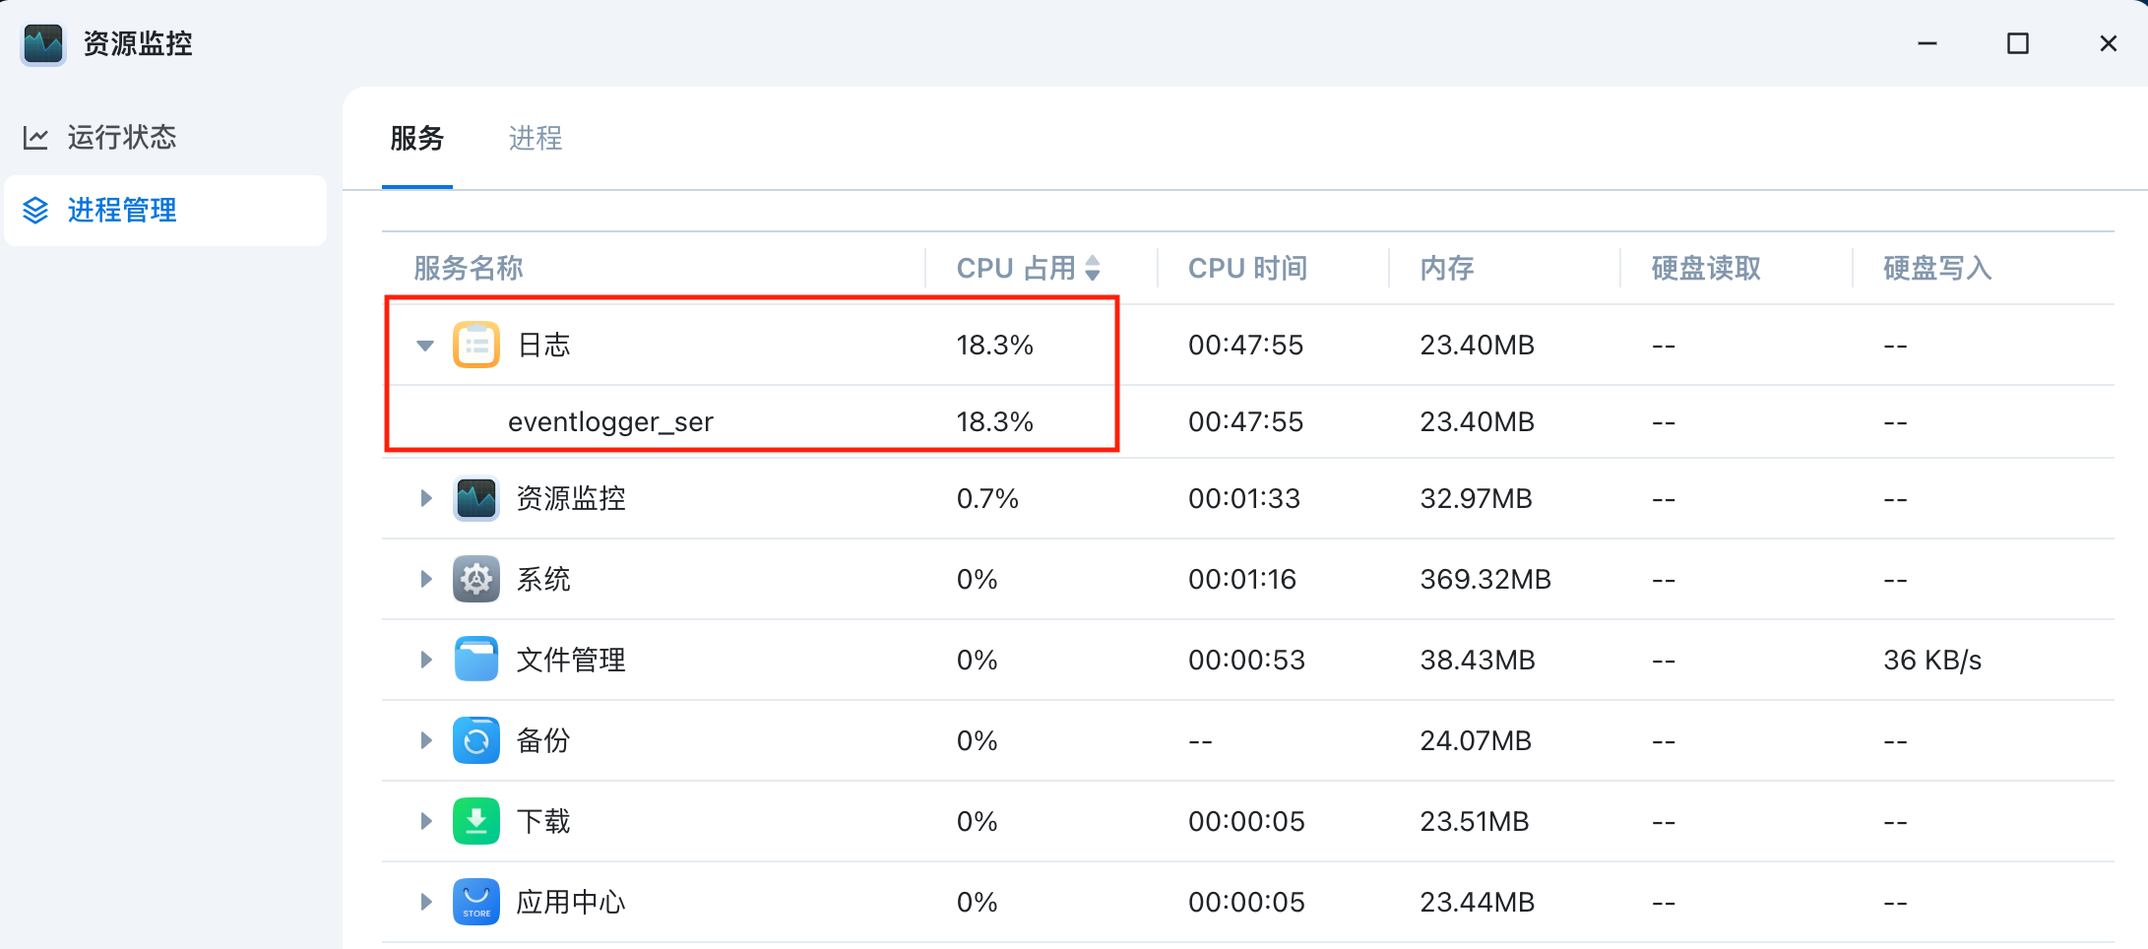The height and width of the screenshot is (949, 2148).
Task: Sort by CPU 占用 using the sort arrows
Action: coord(1093,268)
